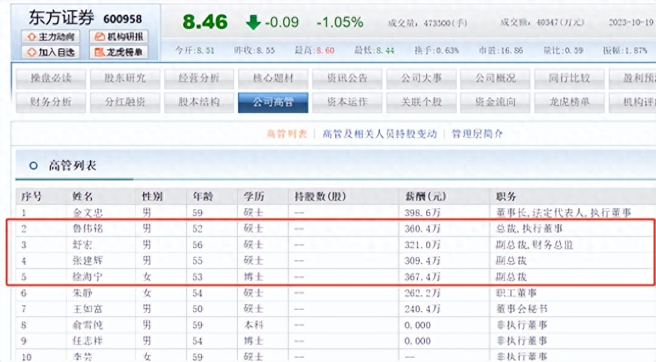656x362 pixels.
Task: Select name 舒宏 in row 3
Action: click(x=82, y=244)
